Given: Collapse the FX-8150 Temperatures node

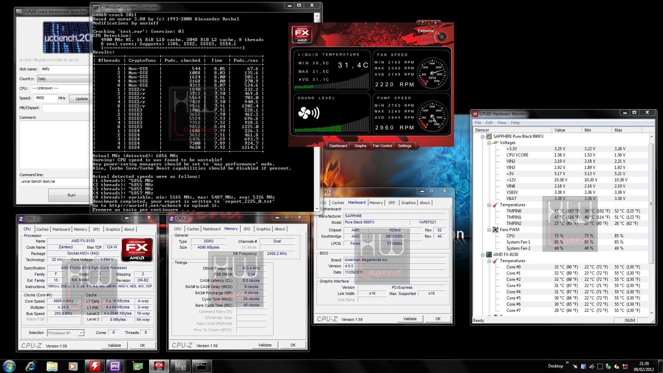Looking at the screenshot, I should (489, 261).
